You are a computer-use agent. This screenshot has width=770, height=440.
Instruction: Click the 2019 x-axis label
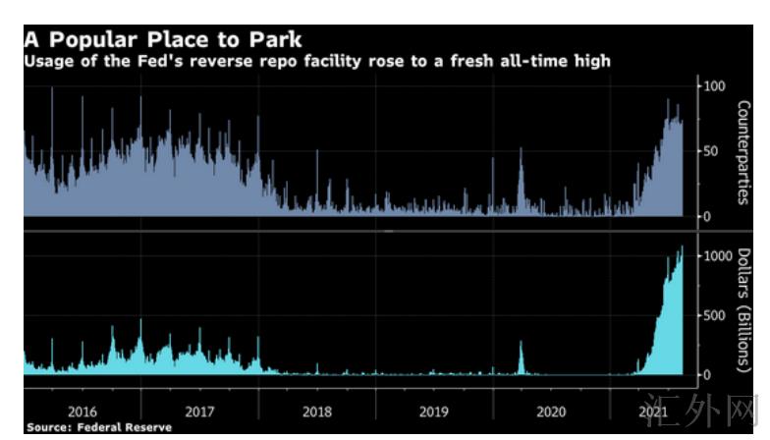pos(433,411)
